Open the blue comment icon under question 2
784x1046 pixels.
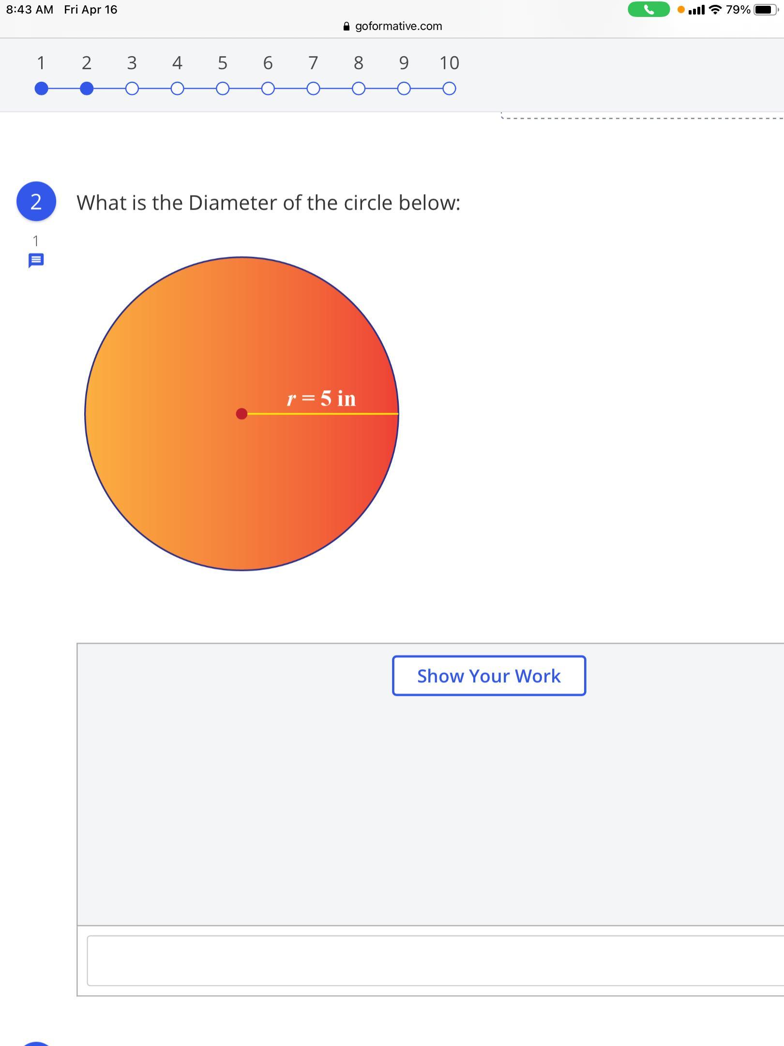[x=36, y=260]
